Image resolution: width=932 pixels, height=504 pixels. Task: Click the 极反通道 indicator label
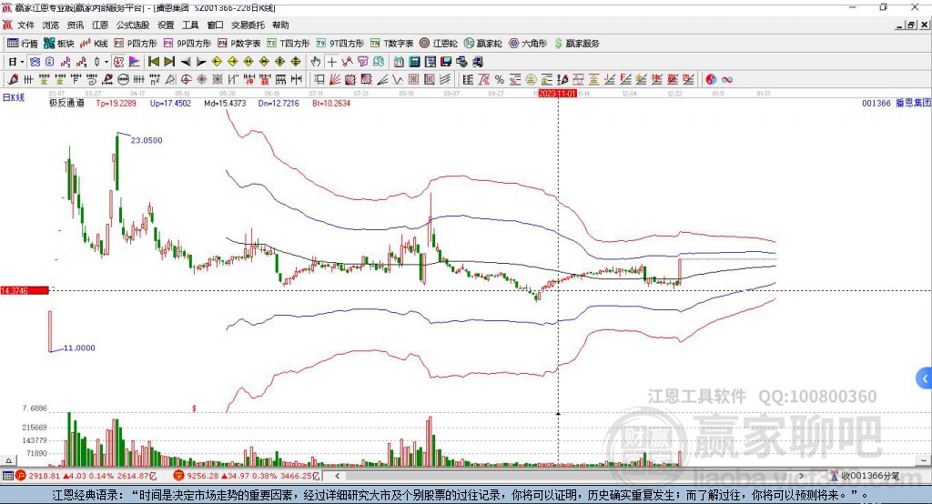(66, 104)
